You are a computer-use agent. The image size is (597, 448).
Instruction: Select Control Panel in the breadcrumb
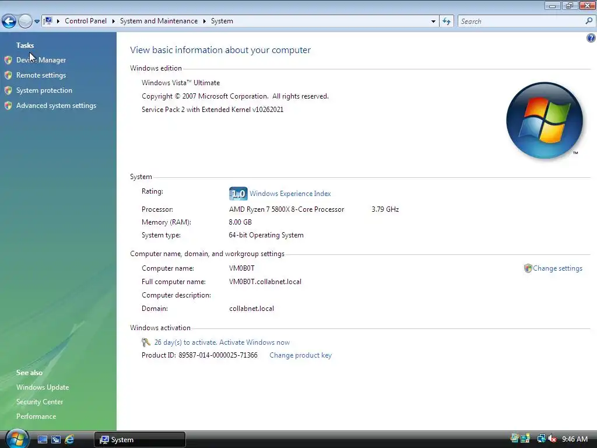pos(86,21)
